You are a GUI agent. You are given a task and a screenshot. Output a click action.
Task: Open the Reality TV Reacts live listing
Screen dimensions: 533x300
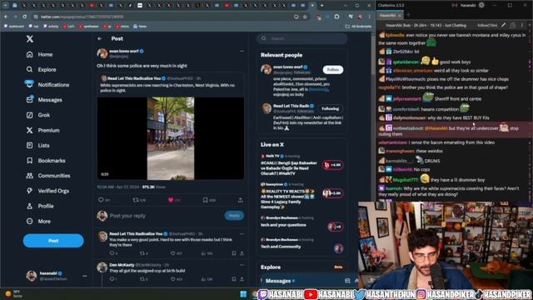301,196
